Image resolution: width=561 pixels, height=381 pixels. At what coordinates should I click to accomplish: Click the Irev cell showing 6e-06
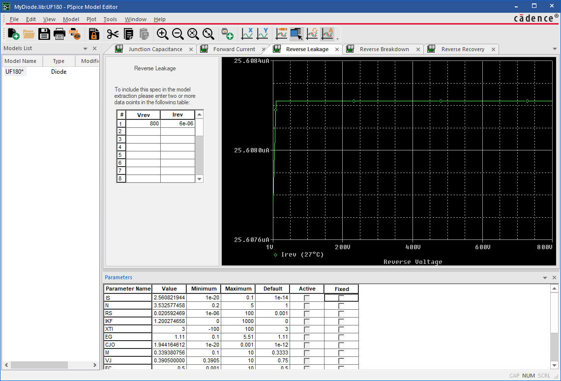177,123
